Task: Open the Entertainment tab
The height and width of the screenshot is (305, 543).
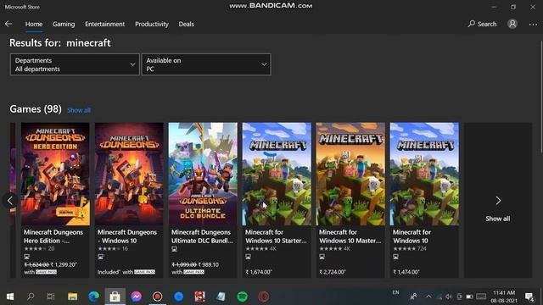Action: point(105,24)
